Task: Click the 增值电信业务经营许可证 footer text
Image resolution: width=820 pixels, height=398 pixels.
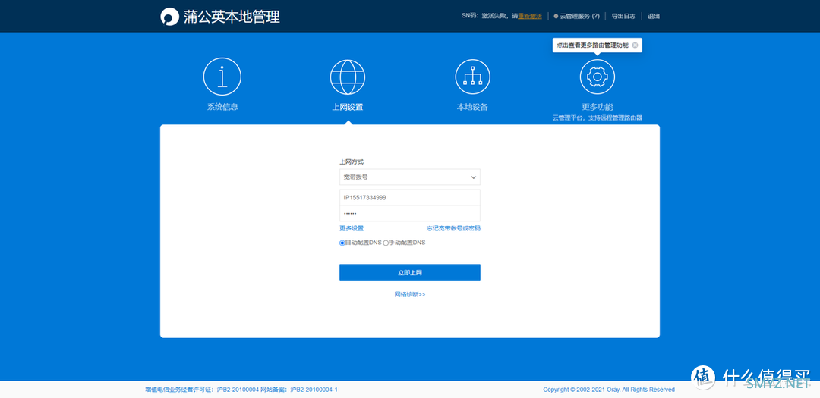Action: pos(241,390)
